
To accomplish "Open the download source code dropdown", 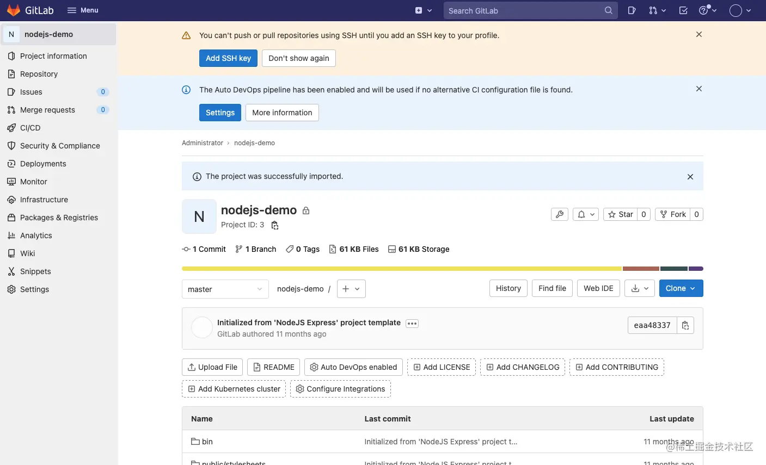I will pos(640,288).
